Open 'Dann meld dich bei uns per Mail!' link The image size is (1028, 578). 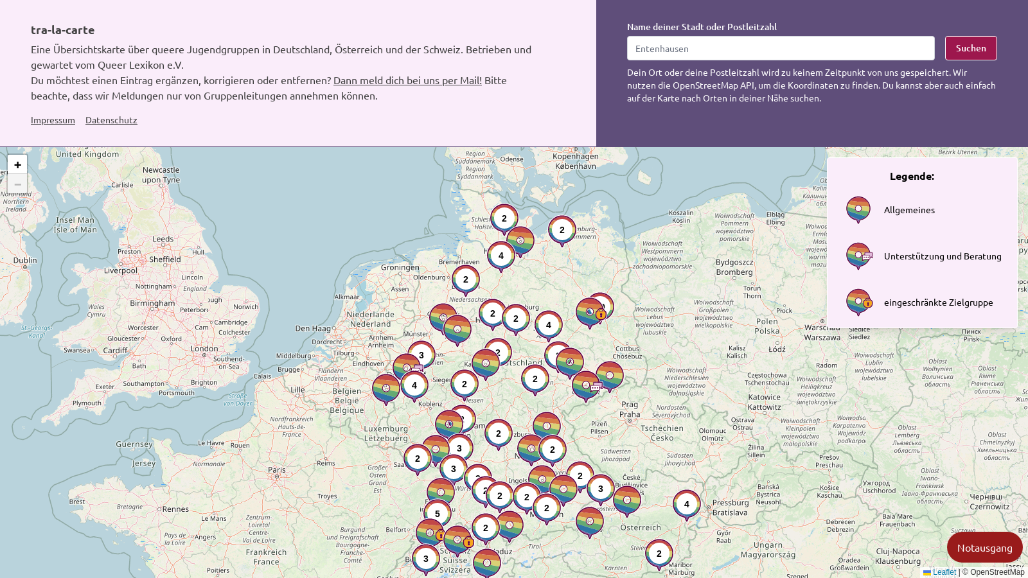pos(407,80)
